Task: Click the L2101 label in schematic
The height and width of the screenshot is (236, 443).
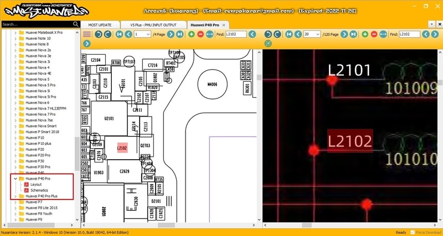Action: pyautogui.click(x=349, y=70)
